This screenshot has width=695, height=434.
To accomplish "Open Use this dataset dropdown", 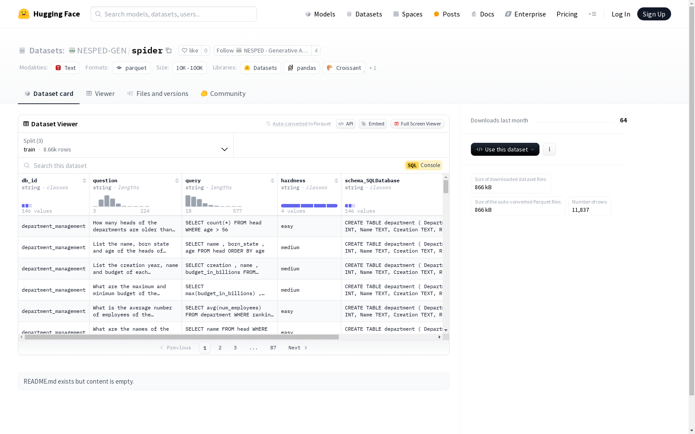I will pyautogui.click(x=505, y=149).
